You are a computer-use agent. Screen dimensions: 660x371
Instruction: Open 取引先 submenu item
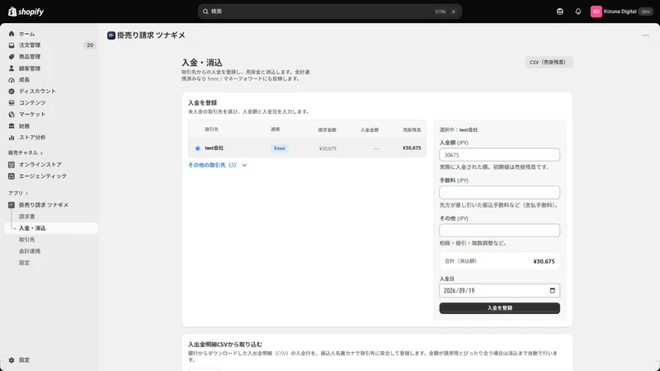click(x=27, y=239)
